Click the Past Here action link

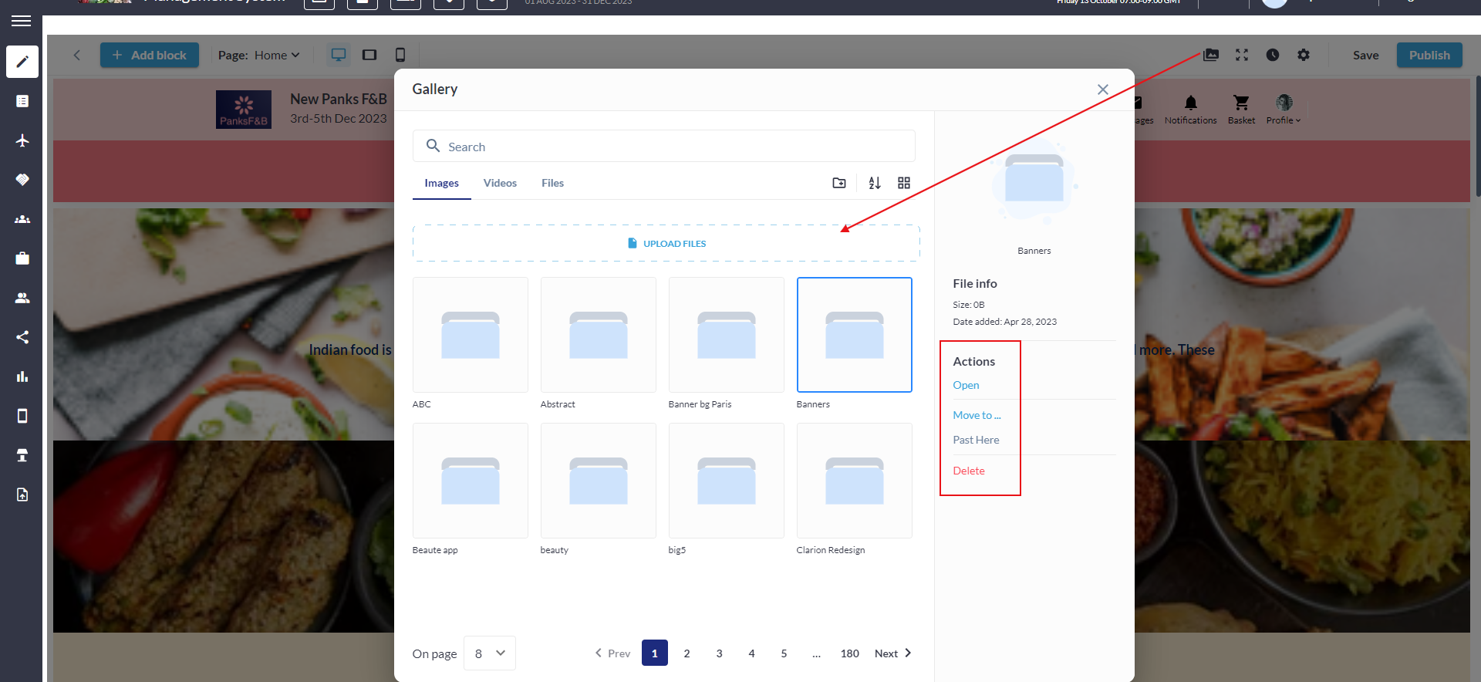[976, 440]
